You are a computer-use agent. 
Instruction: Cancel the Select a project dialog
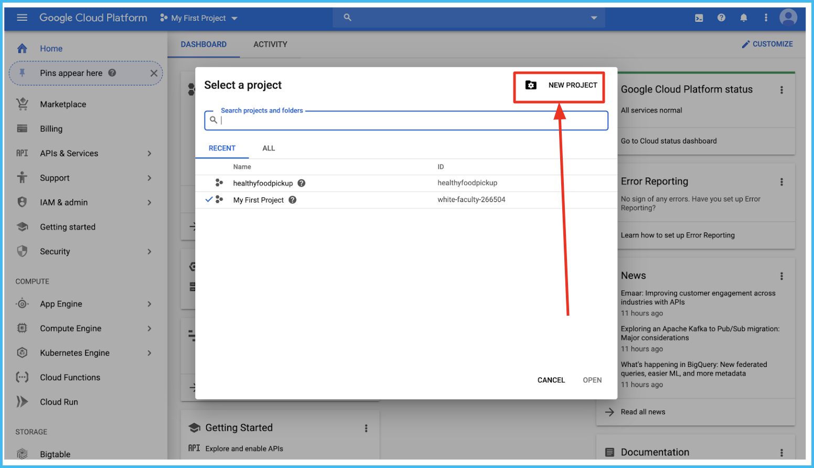551,380
